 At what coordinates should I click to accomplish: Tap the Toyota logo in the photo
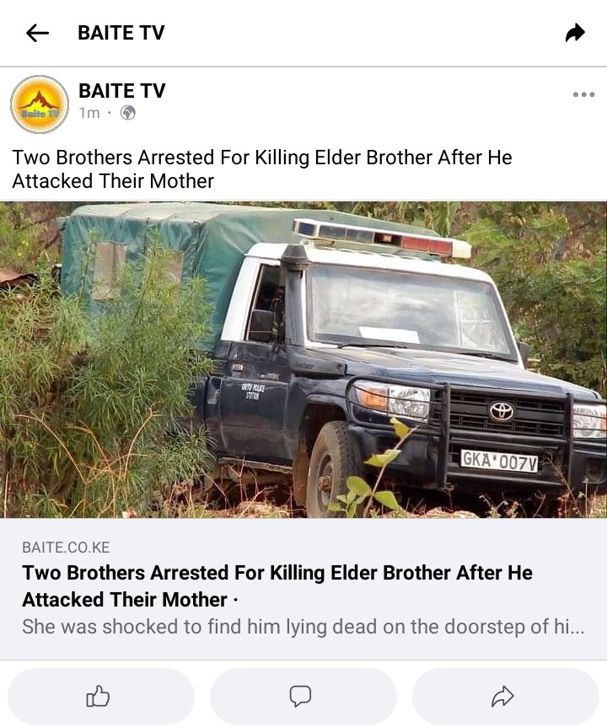(502, 411)
